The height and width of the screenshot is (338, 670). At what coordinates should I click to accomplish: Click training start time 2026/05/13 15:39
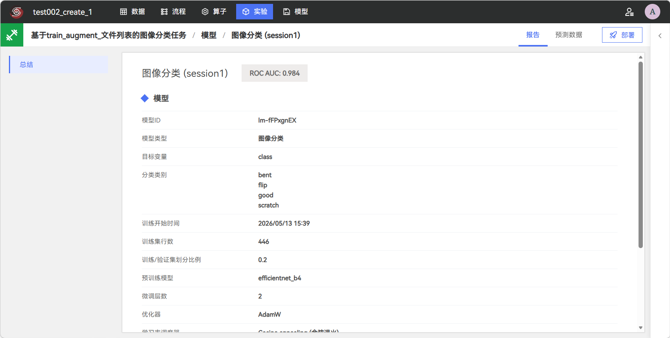(284, 223)
